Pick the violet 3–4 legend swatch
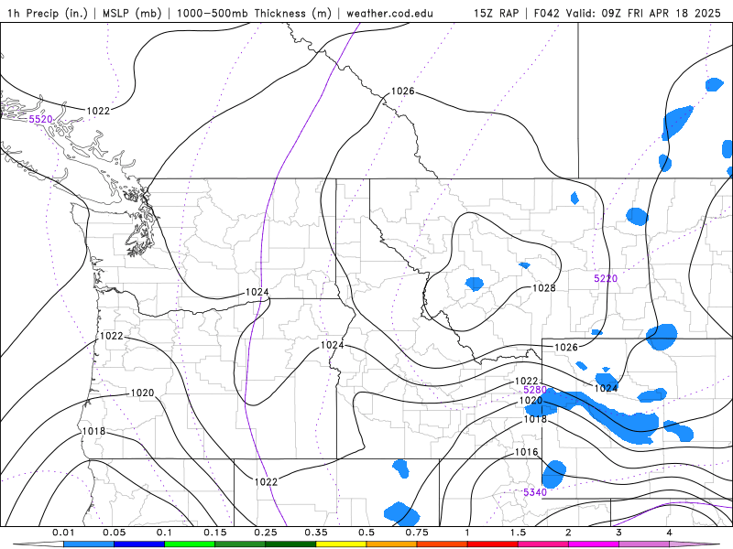This screenshot has width=733, height=549. point(644,544)
